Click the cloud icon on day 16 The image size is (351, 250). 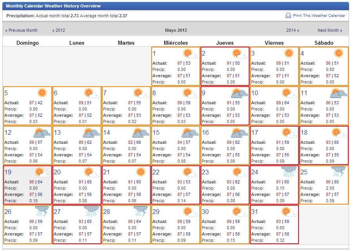tap(239, 132)
